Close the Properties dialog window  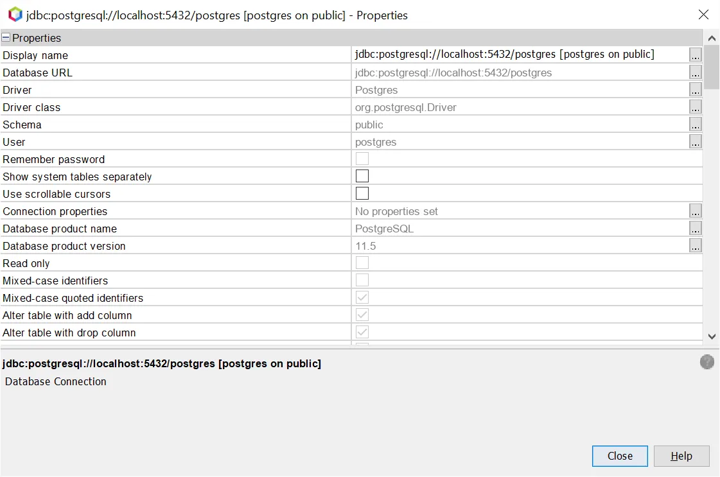tap(704, 15)
